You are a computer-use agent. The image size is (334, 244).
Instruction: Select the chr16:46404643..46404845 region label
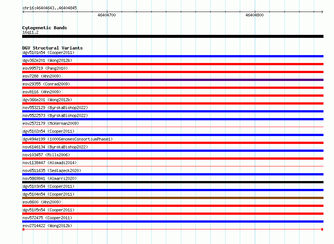(50, 8)
